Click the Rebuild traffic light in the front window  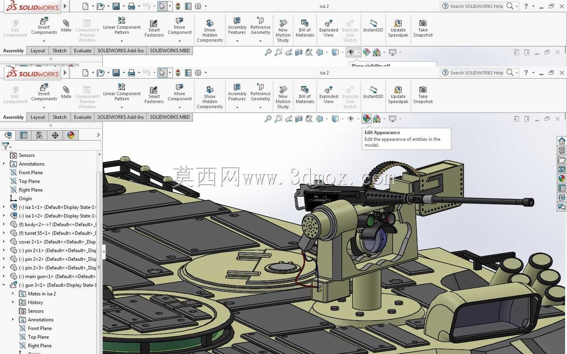[x=178, y=73]
